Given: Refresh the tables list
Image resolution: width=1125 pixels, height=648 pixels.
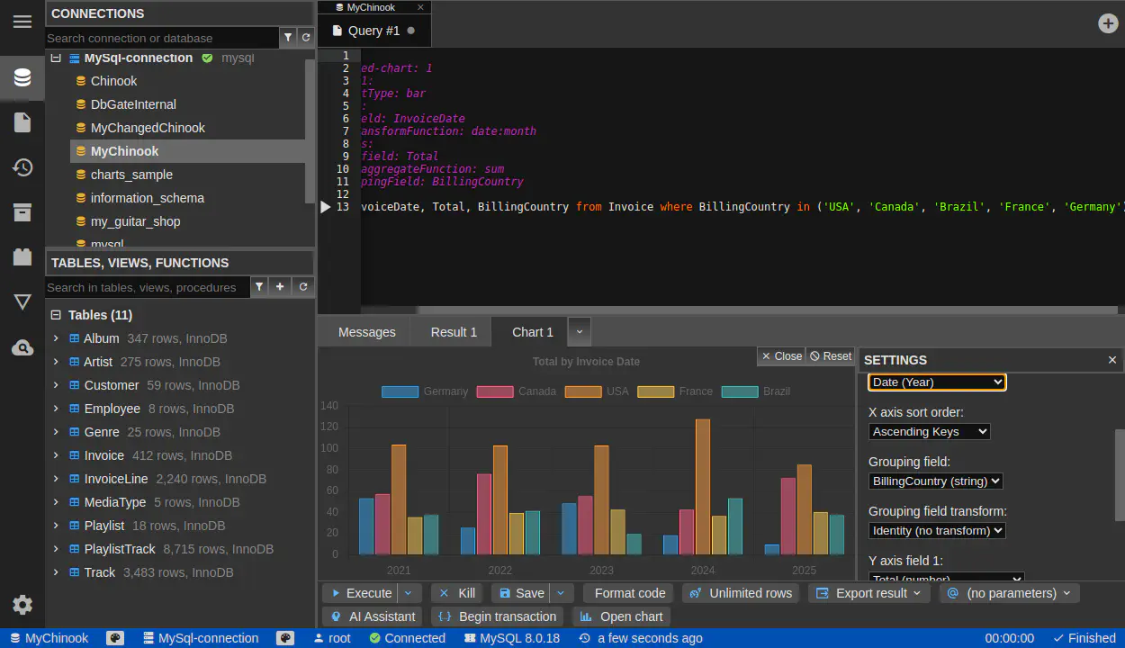Looking at the screenshot, I should click(303, 287).
